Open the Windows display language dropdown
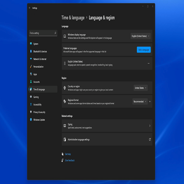Image resolution: width=184 pixels, height=184 pixels. (x=140, y=36)
